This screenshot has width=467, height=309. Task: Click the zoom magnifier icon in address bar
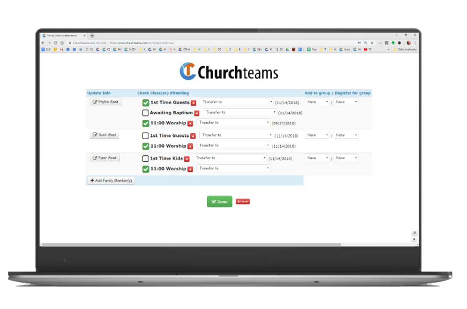(365, 43)
